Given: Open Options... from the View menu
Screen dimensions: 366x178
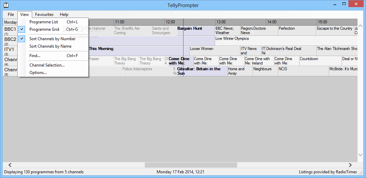Looking at the screenshot, I should click(53, 73).
